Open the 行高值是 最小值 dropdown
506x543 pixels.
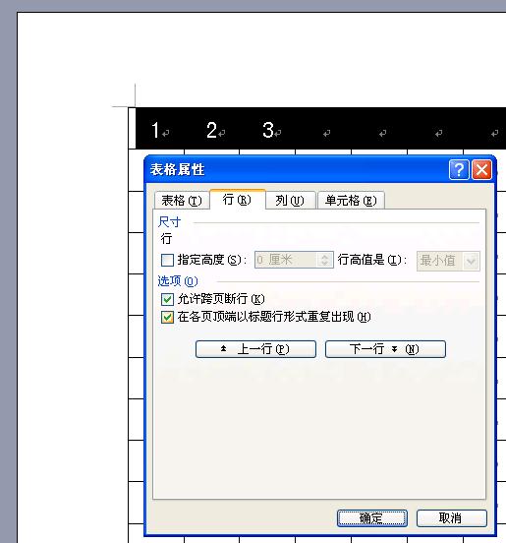448,261
